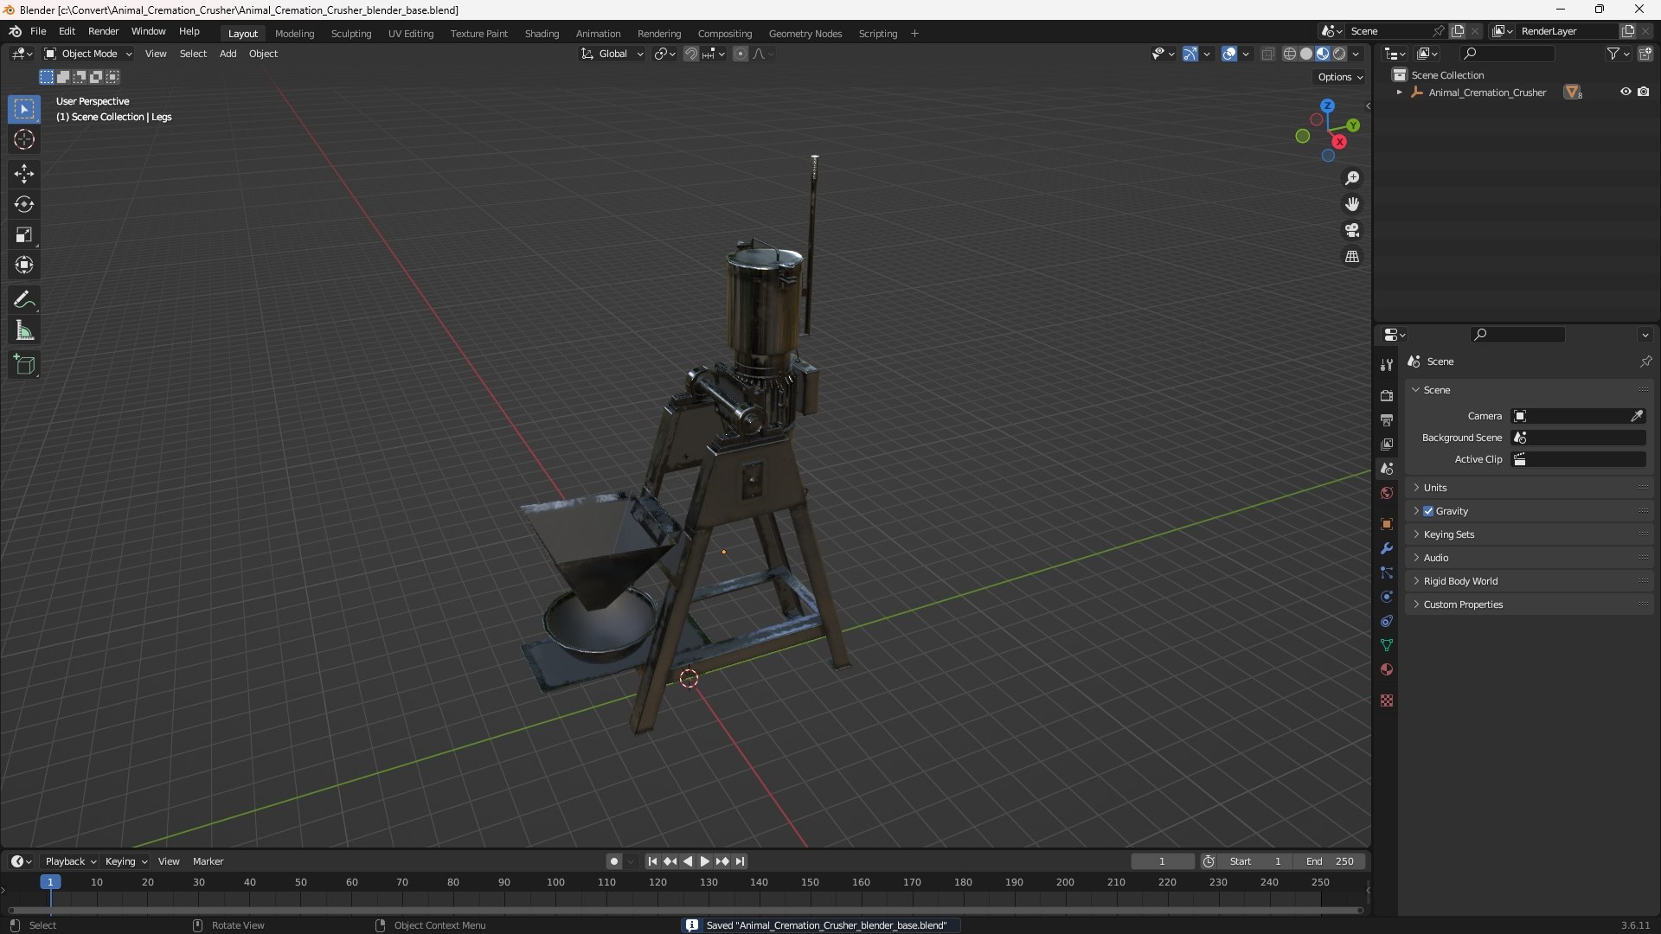Viewport: 1661px width, 934px height.
Task: Select the Move tool
Action: 23,174
